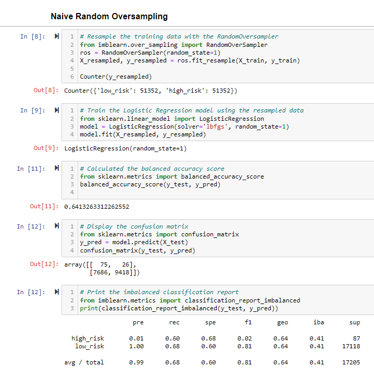This screenshot has width=374, height=379.
Task: Click the 'f1' column header in report
Action: point(248,322)
